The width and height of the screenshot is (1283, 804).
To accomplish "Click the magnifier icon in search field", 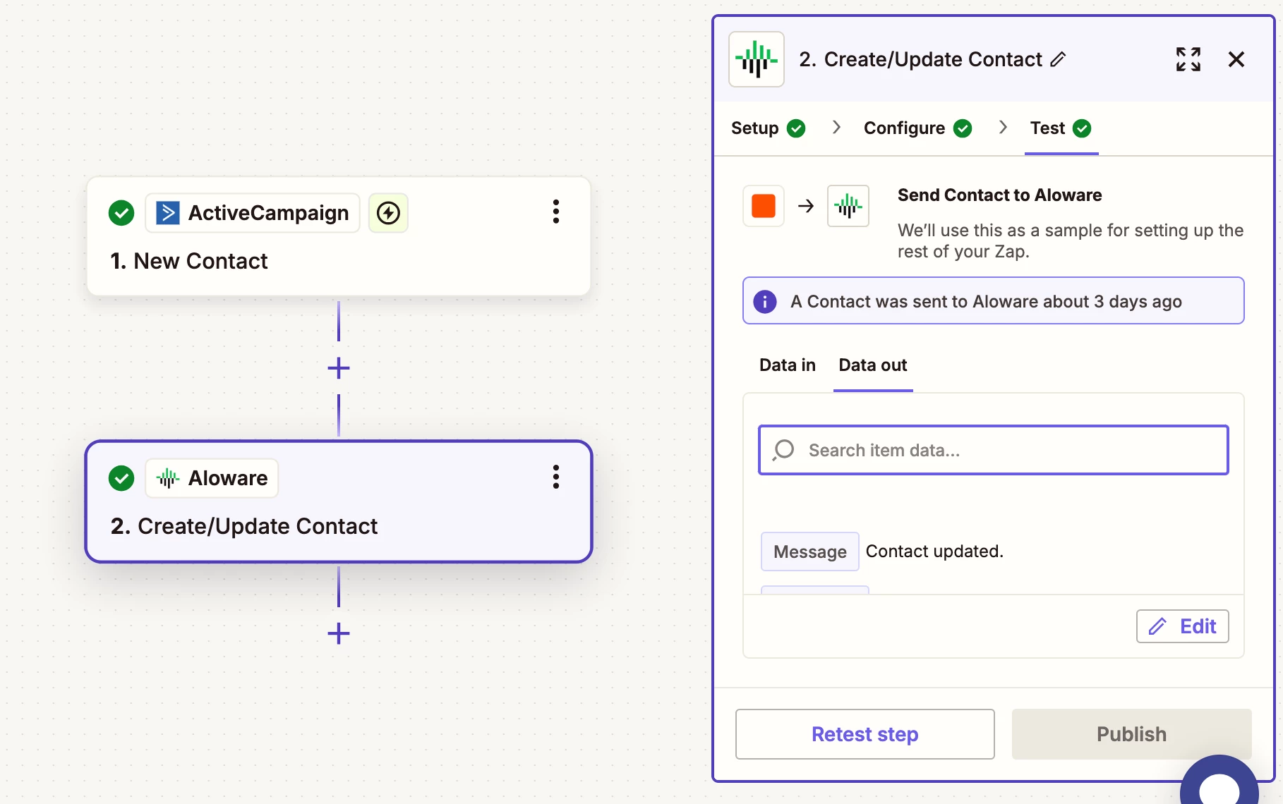I will [783, 450].
